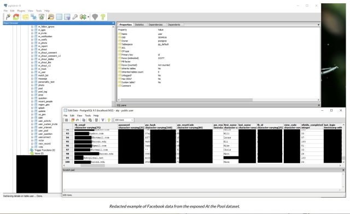This screenshot has width=350, height=214.
Task: Click horizontal scrollbar of properties panel
Action: (x=186, y=100)
